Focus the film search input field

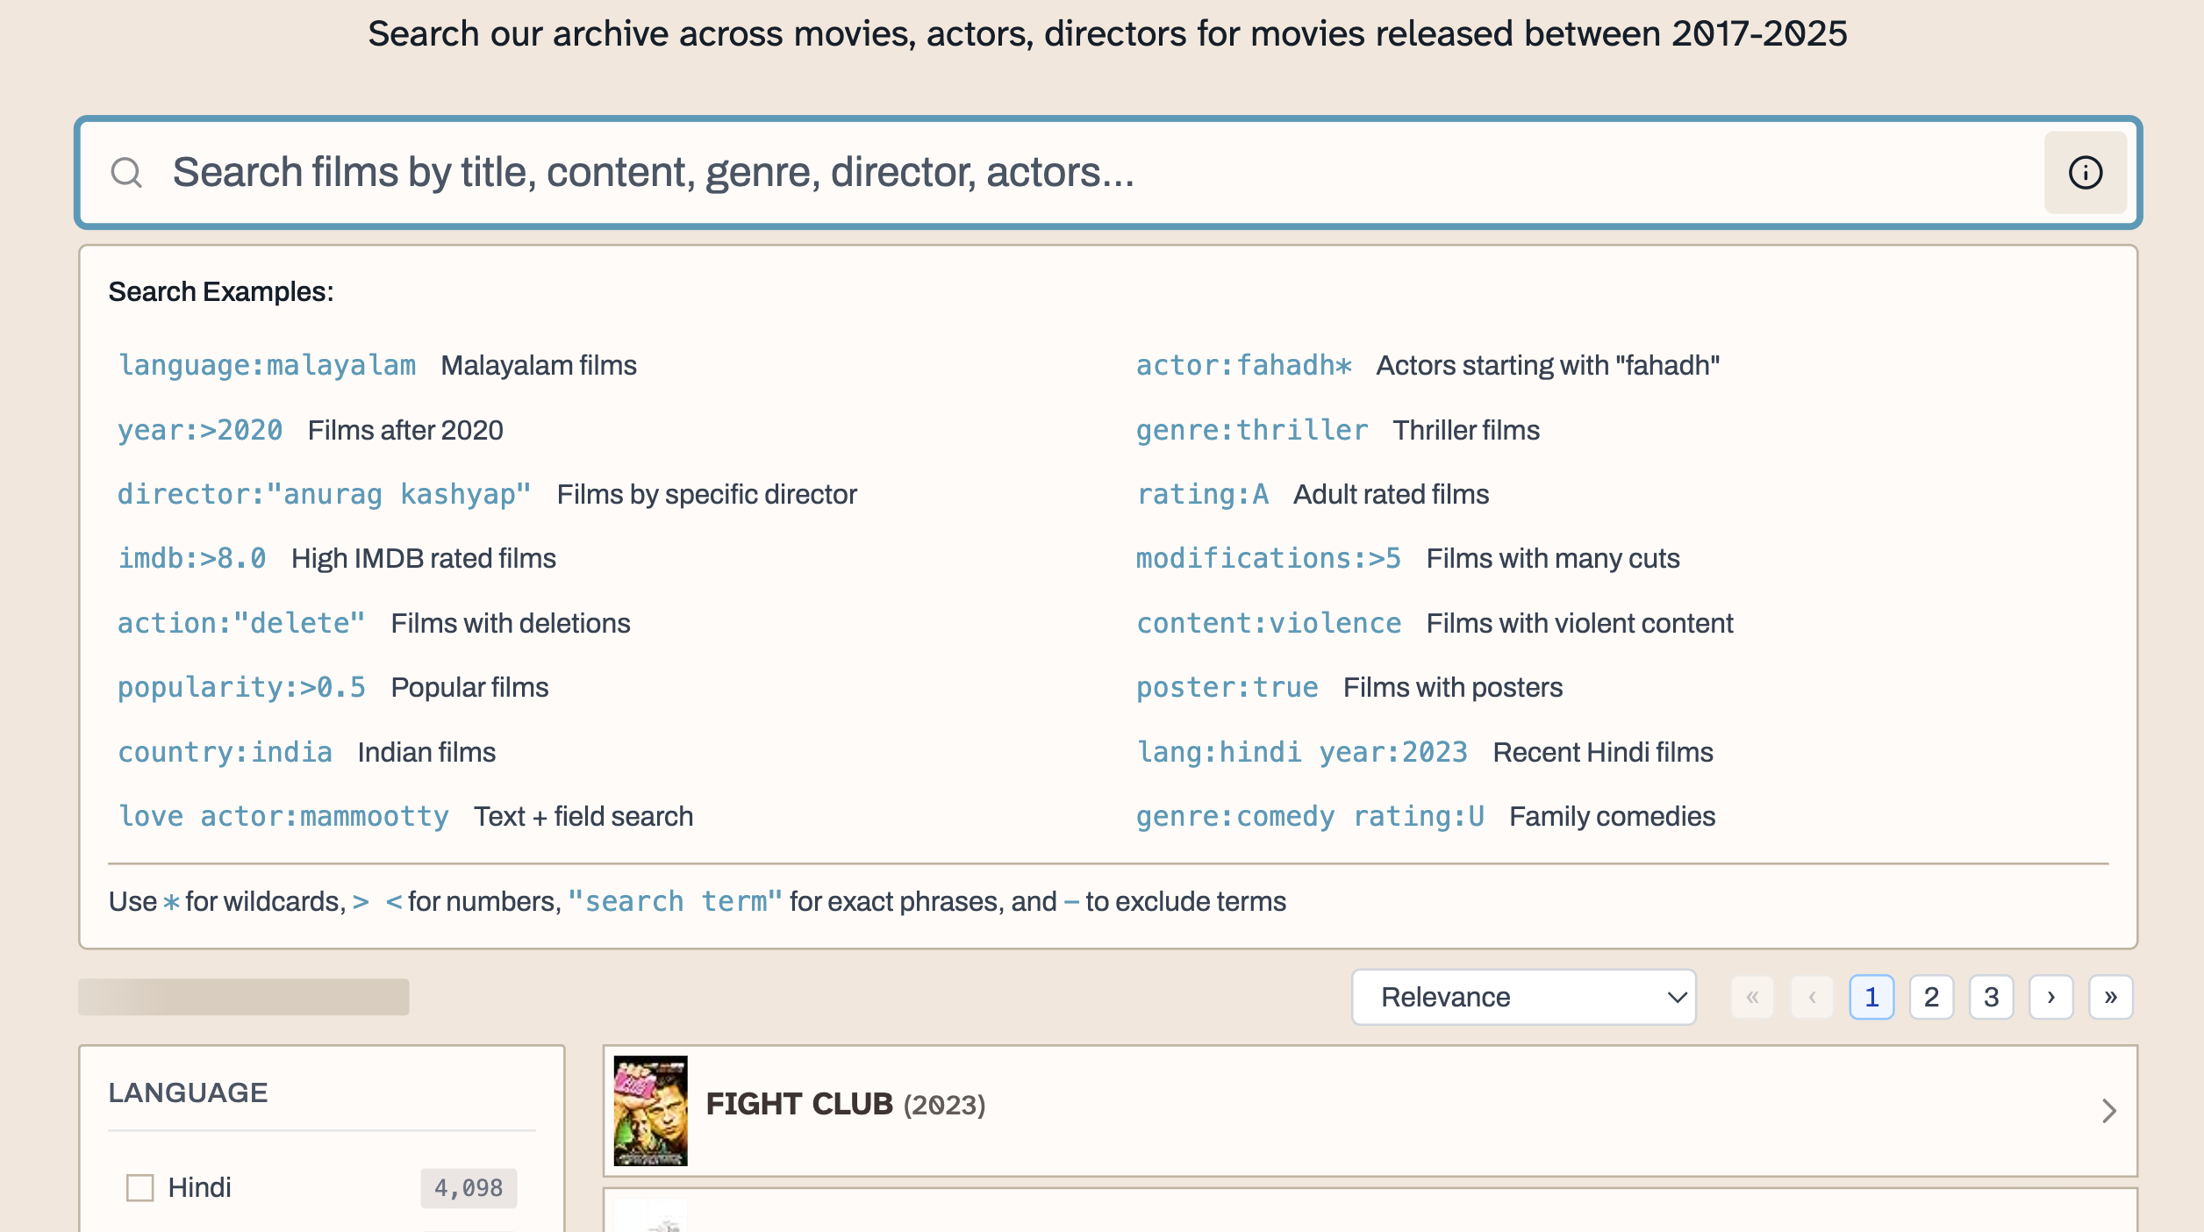(x=1053, y=173)
